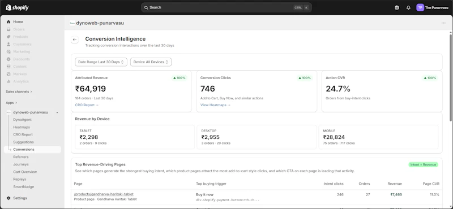453x209 pixels.
Task: Click the pin icon next to dynoweb-punarvasu
Action: point(57,112)
